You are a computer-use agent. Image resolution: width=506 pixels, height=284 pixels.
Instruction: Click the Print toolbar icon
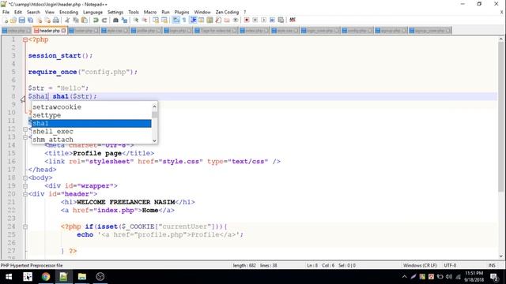[x=56, y=20]
